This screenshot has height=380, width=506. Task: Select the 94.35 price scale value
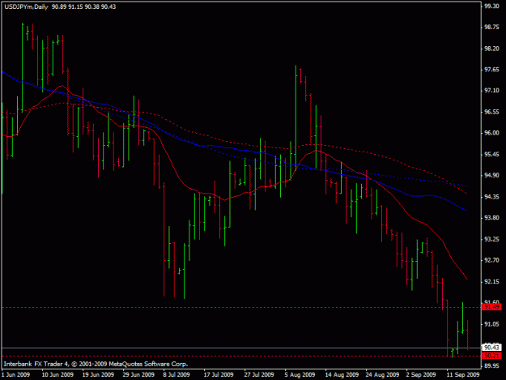491,196
